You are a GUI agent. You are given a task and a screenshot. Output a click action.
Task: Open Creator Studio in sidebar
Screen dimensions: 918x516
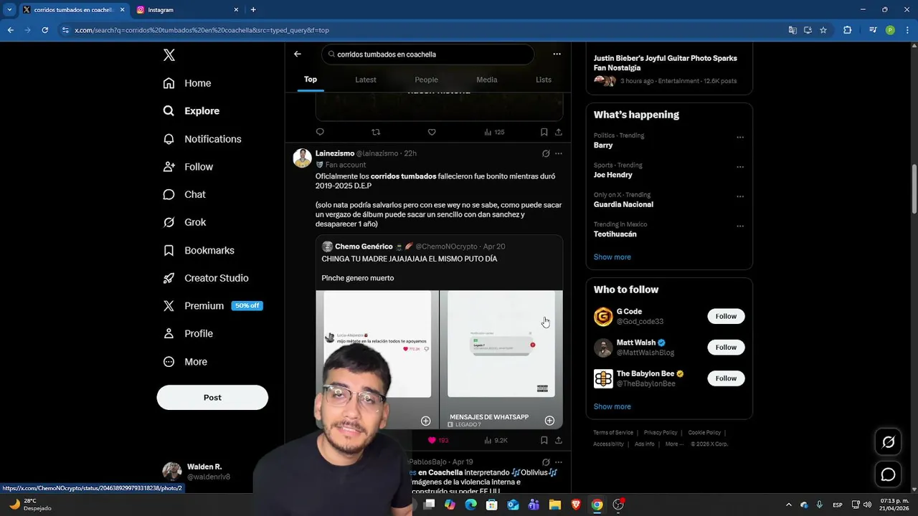pos(206,278)
